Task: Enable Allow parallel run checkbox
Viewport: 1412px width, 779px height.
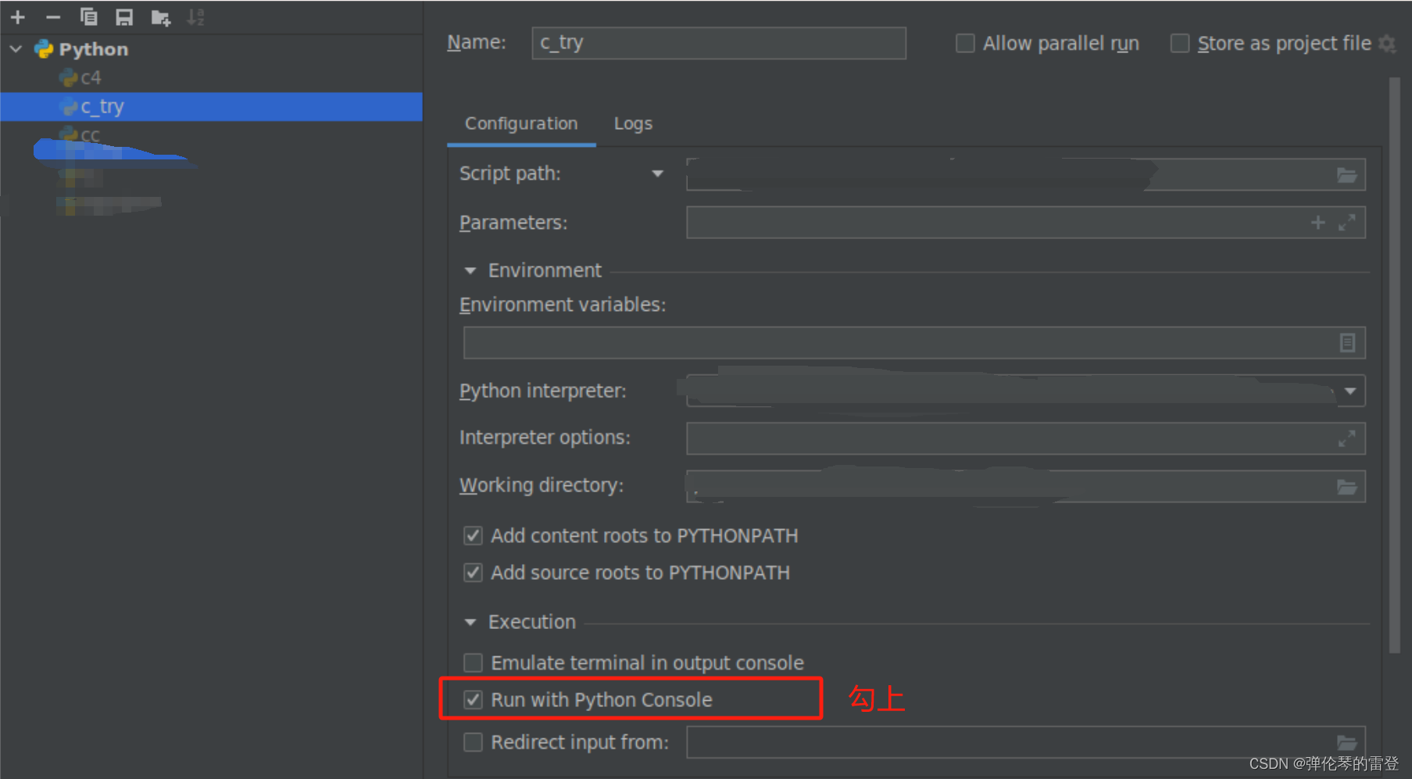Action: click(x=965, y=43)
